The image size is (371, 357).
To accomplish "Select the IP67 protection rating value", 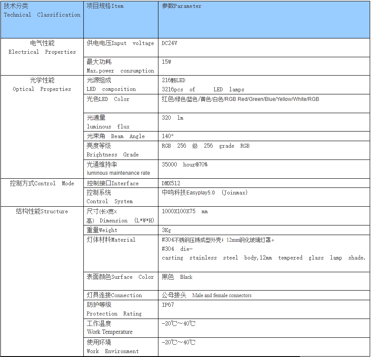I will [x=168, y=305].
